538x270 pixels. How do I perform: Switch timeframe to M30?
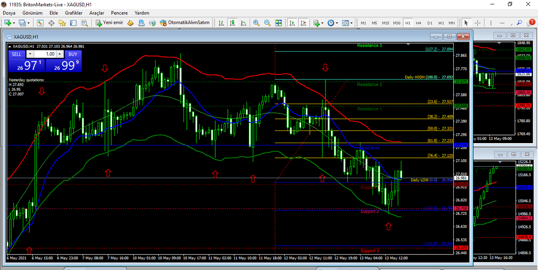coord(397,22)
